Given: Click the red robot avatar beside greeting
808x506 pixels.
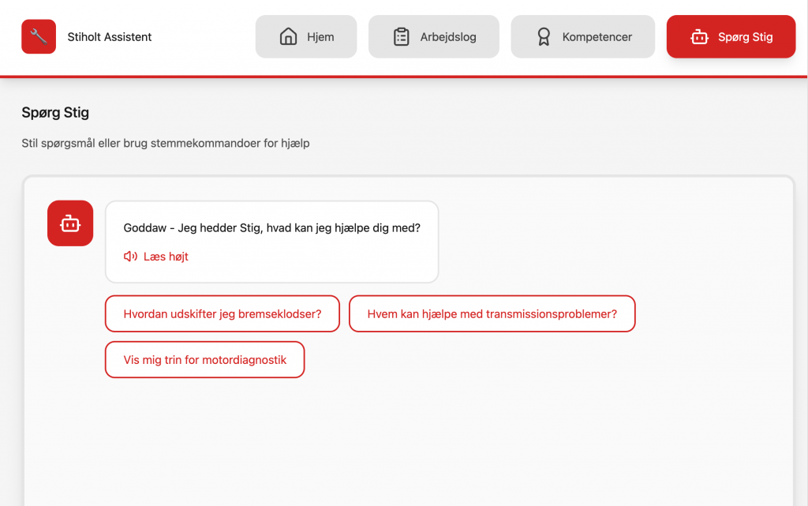Looking at the screenshot, I should 70,223.
